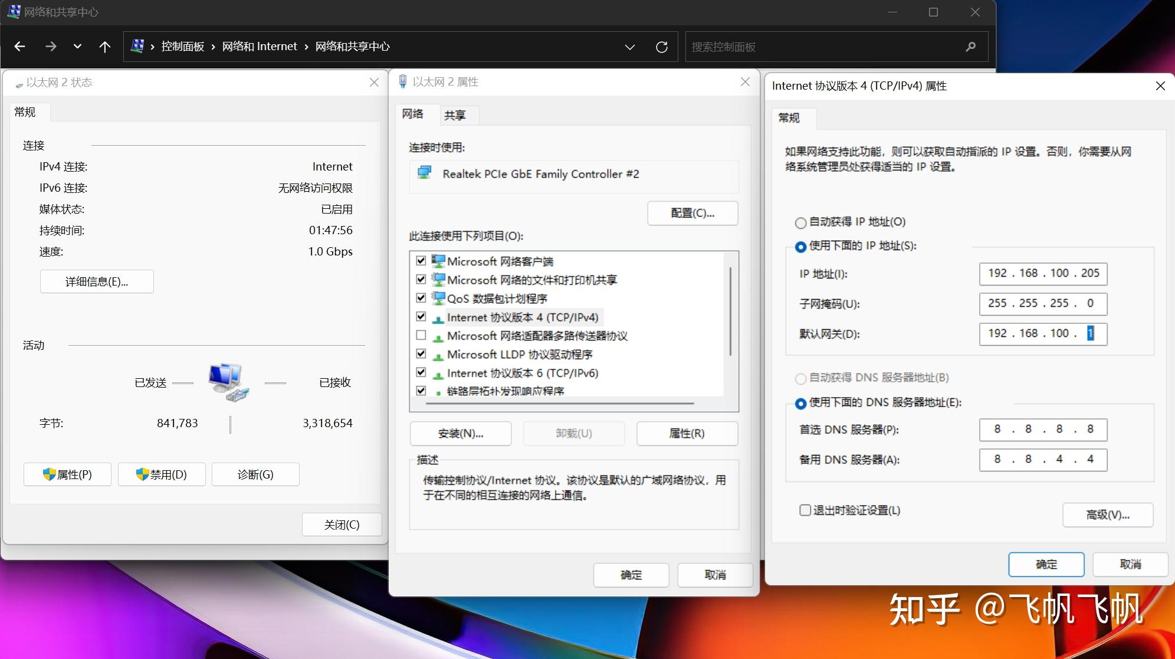Click the search magnifier in 搜索控制面板 box
1175x659 pixels.
click(970, 47)
